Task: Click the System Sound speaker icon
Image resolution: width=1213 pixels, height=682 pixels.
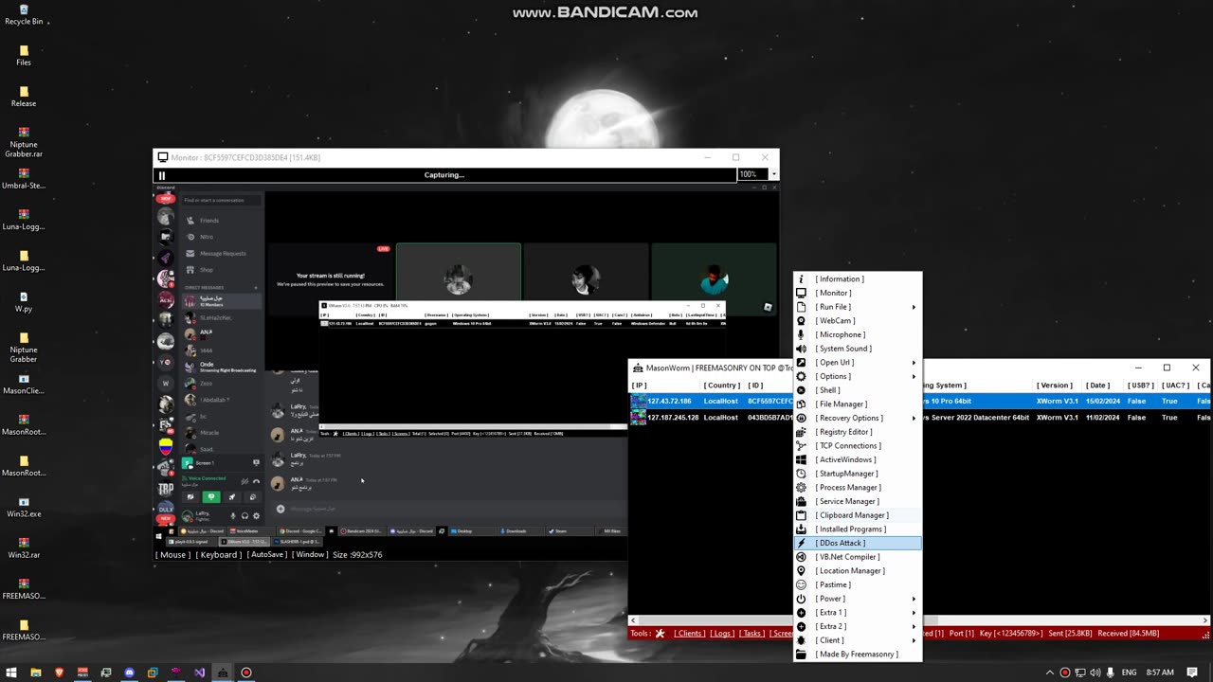Action: 801,349
